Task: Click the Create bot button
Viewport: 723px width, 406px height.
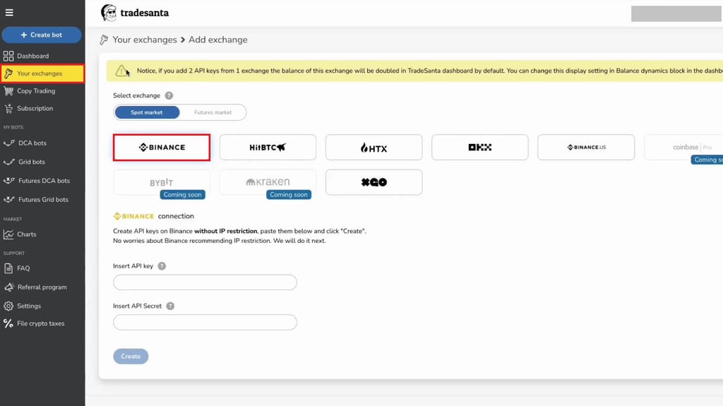Action: pos(42,35)
